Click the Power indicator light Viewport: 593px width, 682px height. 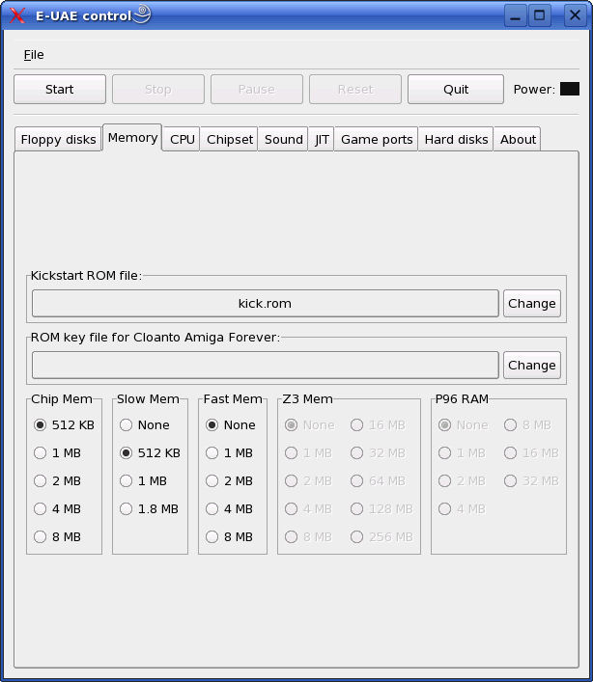[x=569, y=89]
